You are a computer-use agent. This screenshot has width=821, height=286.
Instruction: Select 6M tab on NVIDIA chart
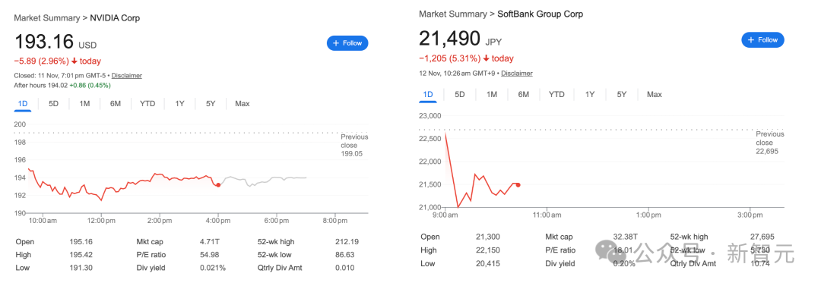(x=116, y=103)
